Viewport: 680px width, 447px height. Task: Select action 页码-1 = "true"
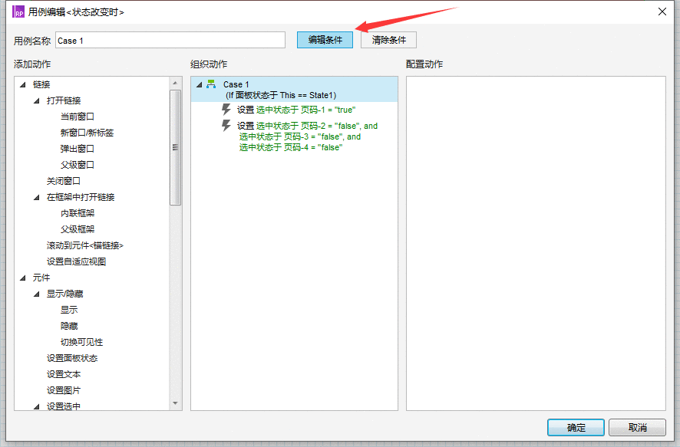click(296, 110)
